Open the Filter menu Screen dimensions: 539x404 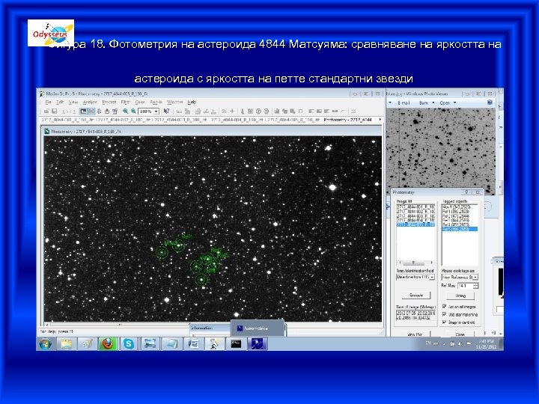point(126,102)
